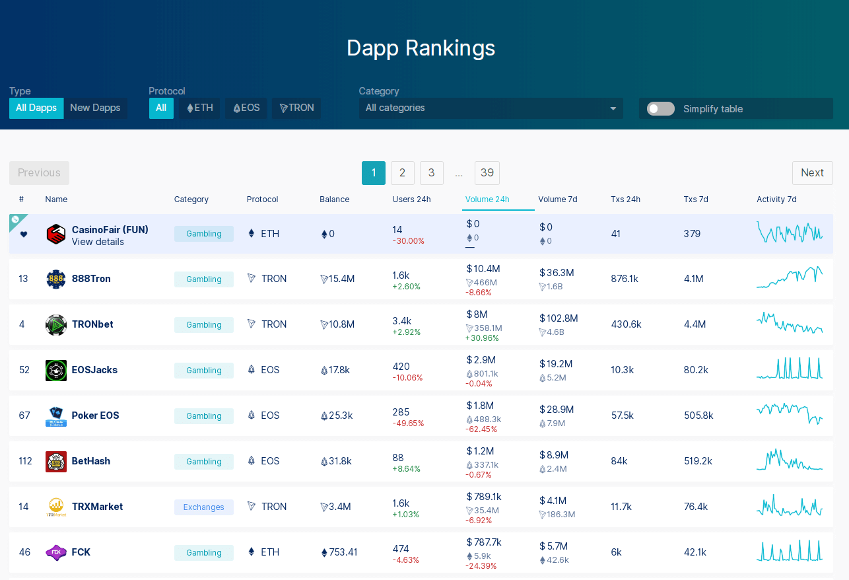This screenshot has height=580, width=849.
Task: Click the EOSJacks activity sparkline chart
Action: pos(790,368)
